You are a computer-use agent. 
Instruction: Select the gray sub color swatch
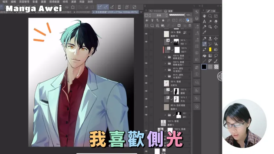click(x=210, y=67)
